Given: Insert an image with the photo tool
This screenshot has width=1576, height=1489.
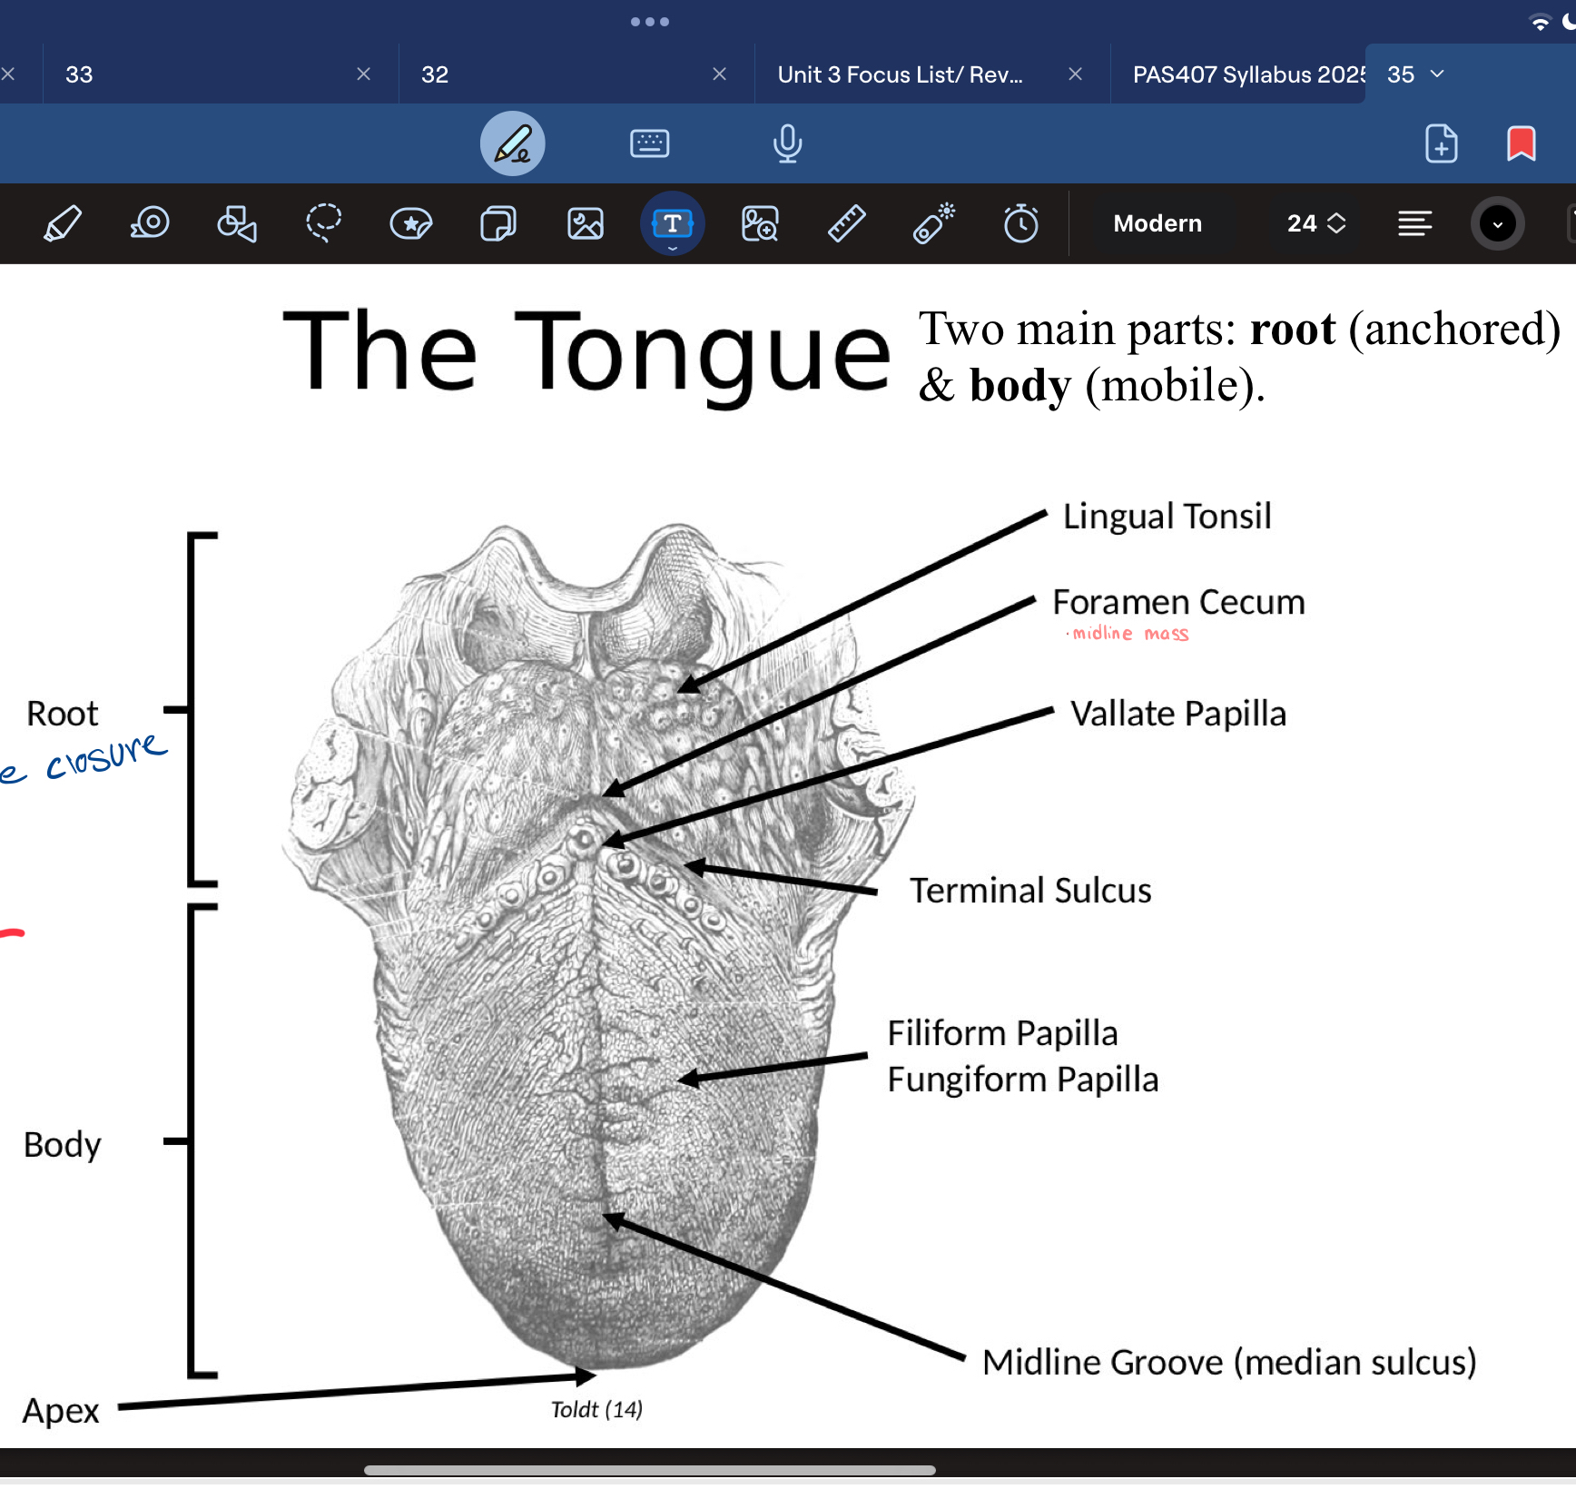Looking at the screenshot, I should tap(586, 223).
